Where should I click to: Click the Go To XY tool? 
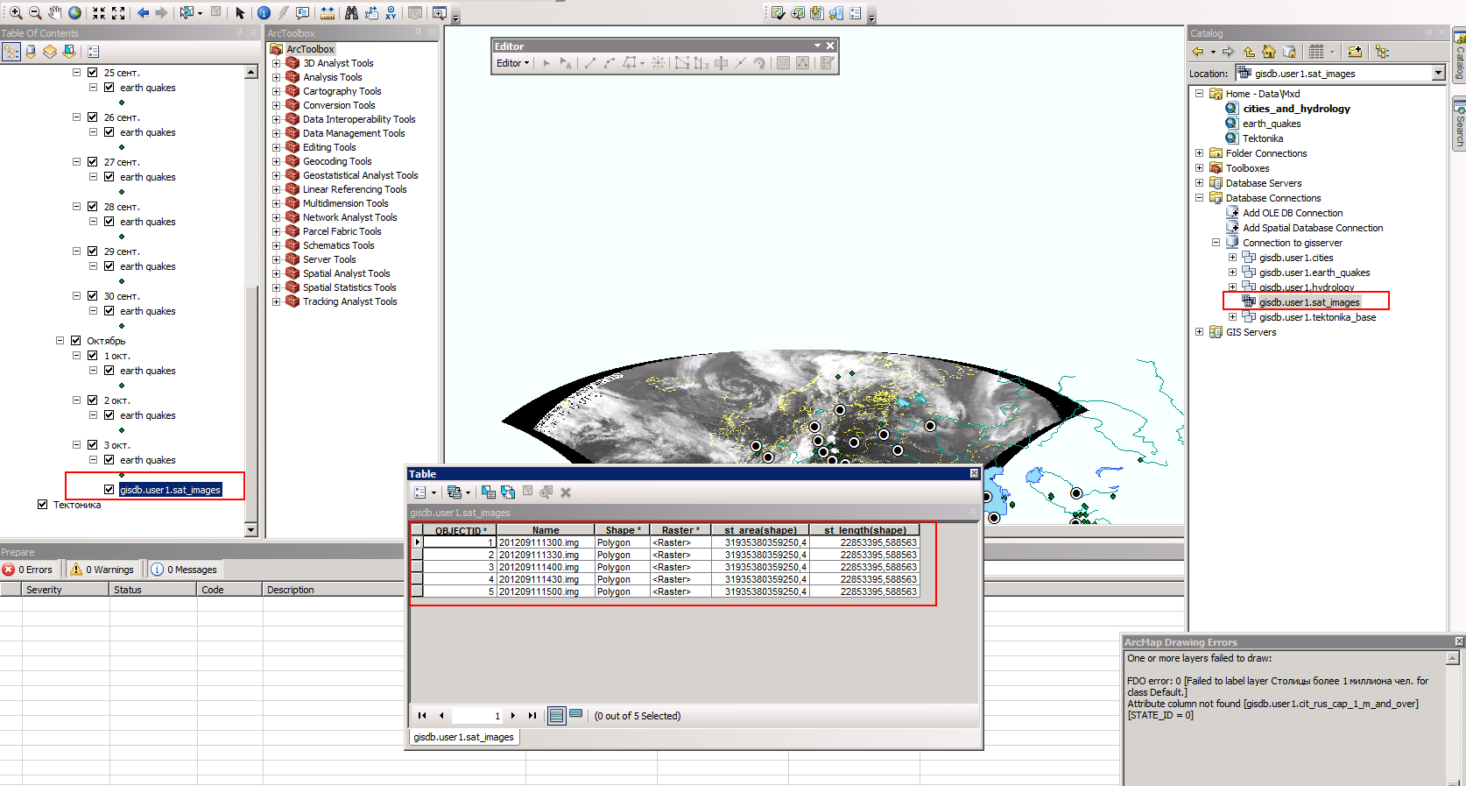pyautogui.click(x=391, y=12)
